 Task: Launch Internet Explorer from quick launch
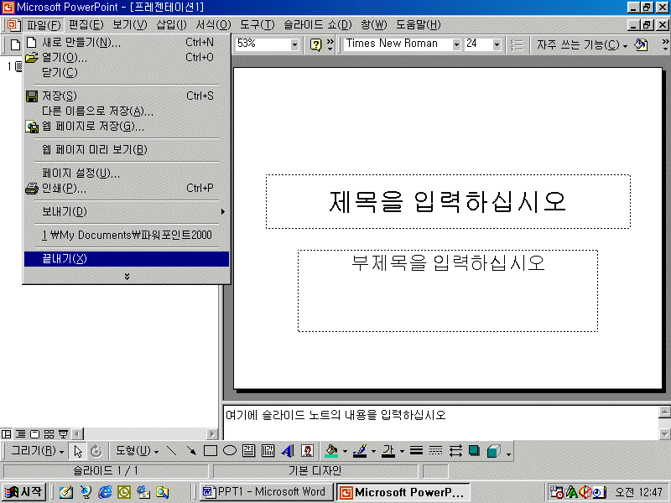(104, 492)
